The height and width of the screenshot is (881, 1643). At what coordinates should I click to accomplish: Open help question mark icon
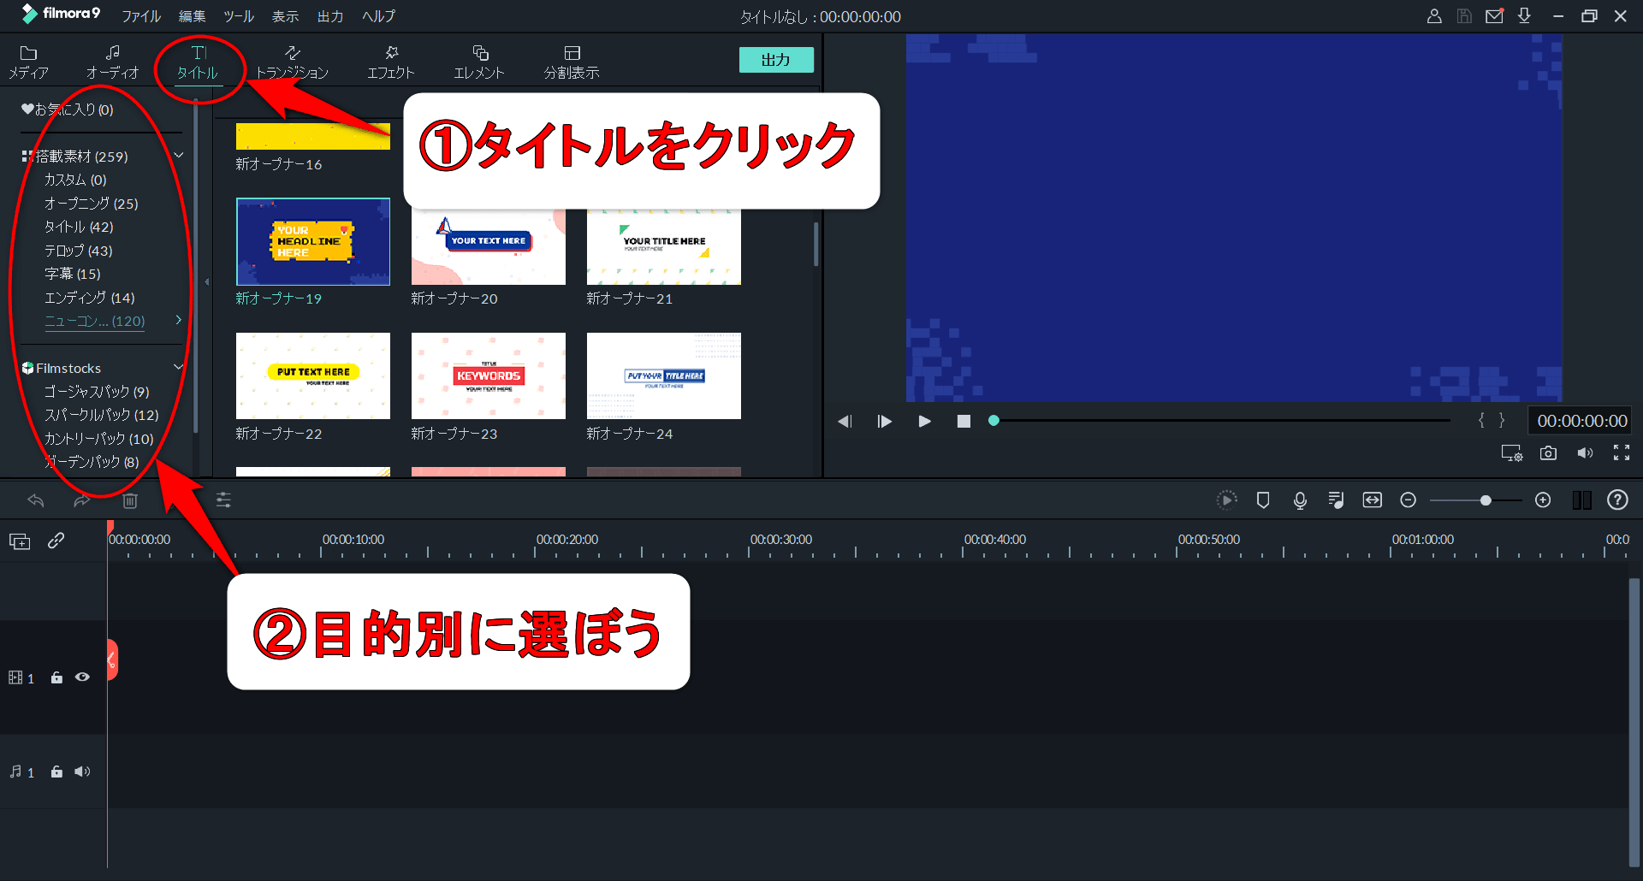pyautogui.click(x=1617, y=500)
